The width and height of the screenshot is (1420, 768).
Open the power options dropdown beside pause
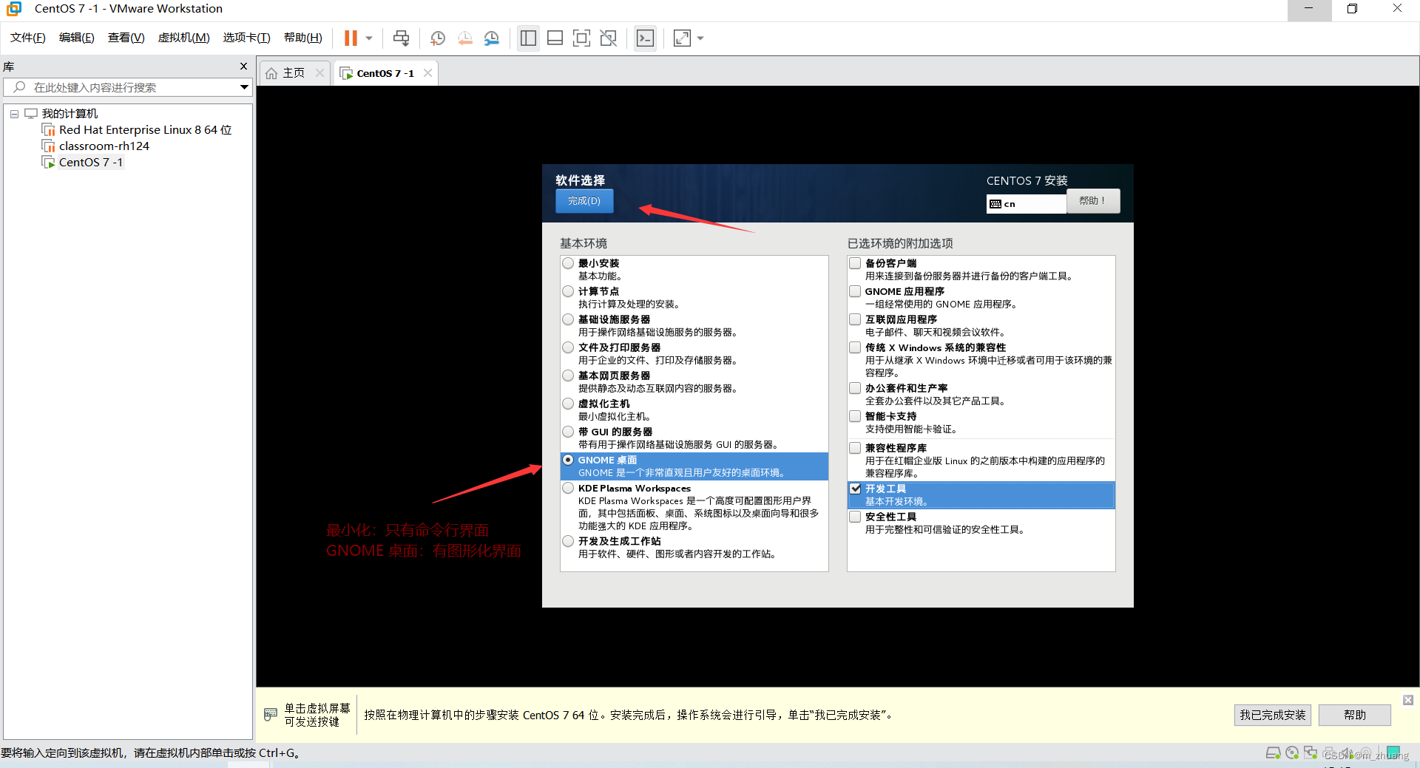click(x=369, y=38)
